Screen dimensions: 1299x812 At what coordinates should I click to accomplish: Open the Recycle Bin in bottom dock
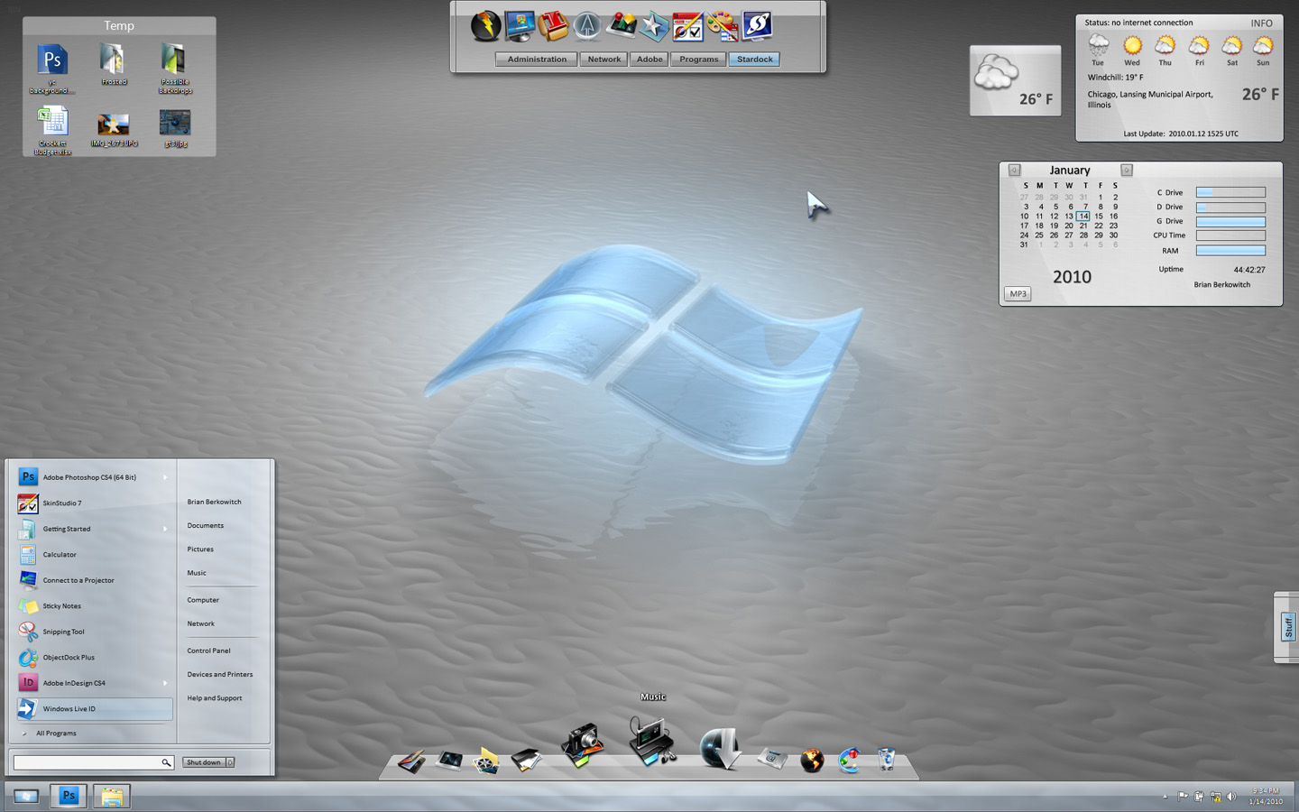(887, 761)
